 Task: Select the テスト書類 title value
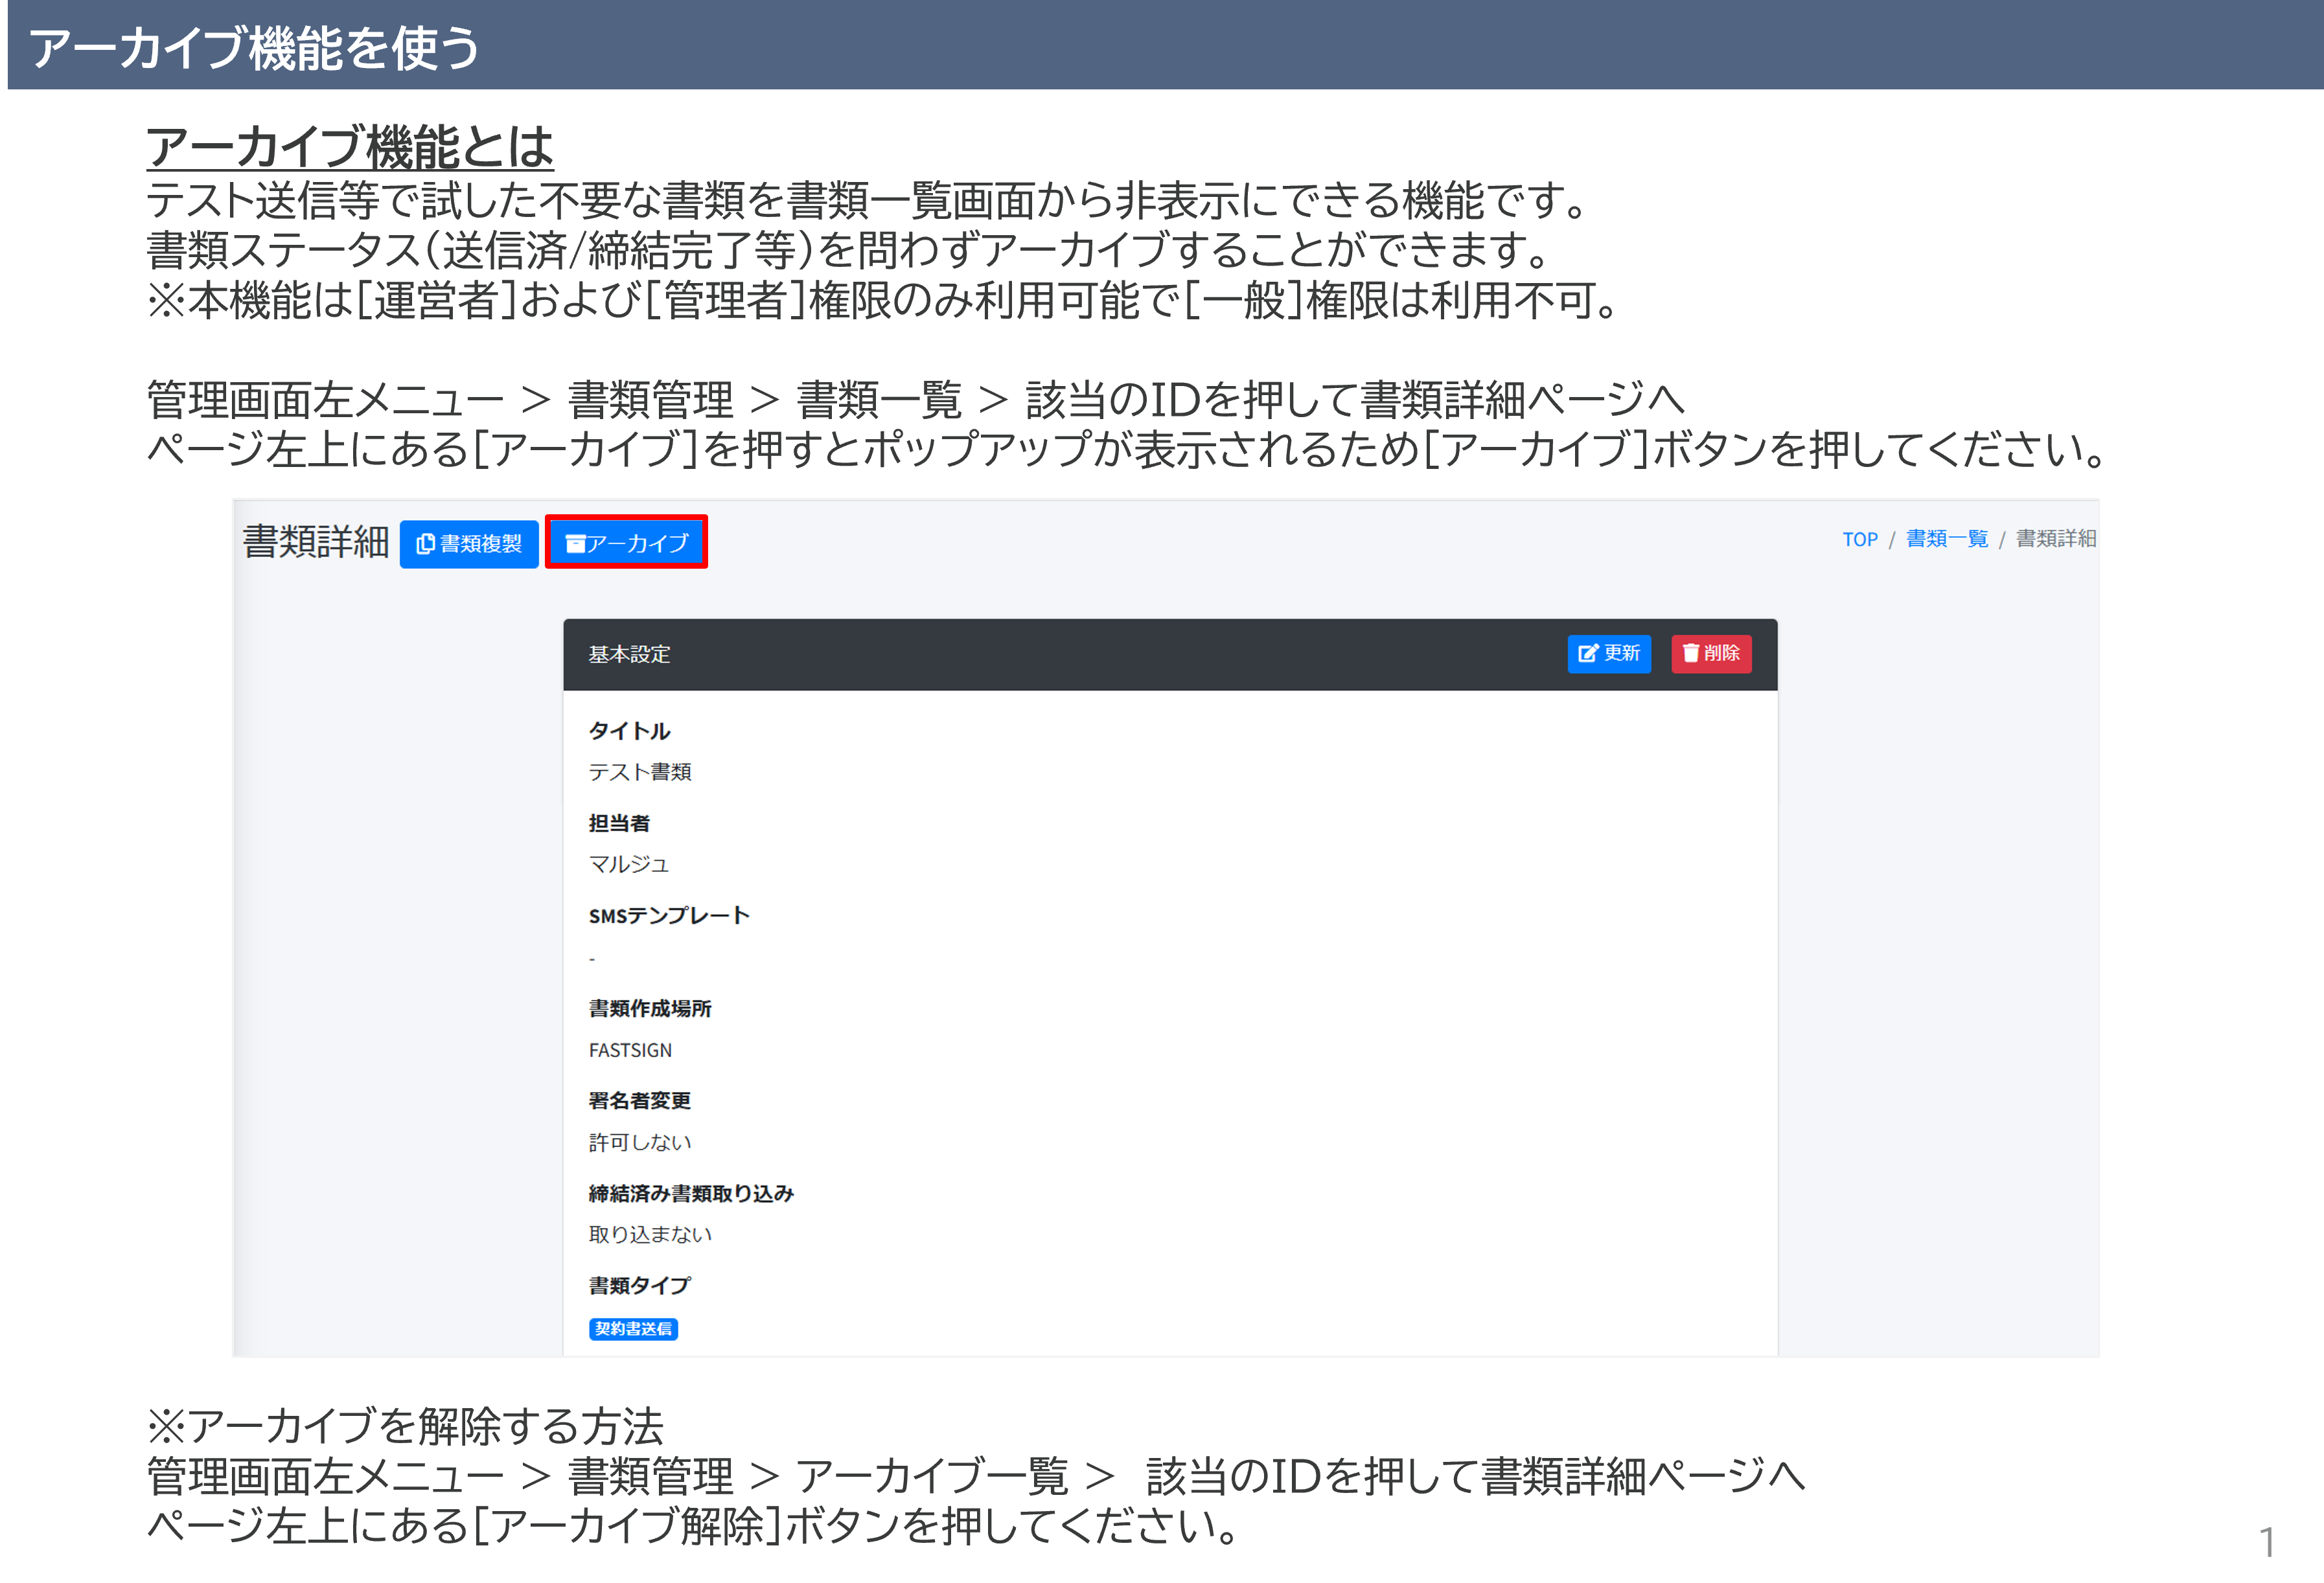(640, 772)
